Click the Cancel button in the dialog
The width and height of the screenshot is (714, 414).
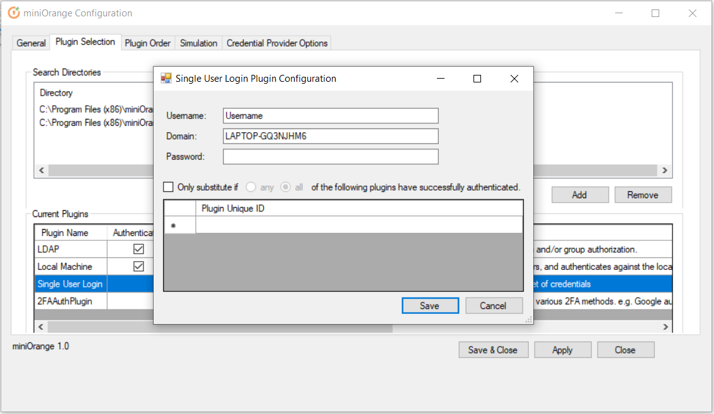click(x=493, y=306)
